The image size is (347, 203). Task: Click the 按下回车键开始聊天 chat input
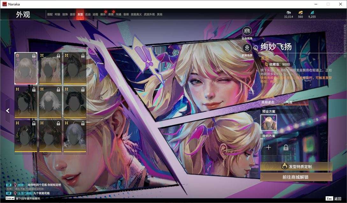point(28,198)
